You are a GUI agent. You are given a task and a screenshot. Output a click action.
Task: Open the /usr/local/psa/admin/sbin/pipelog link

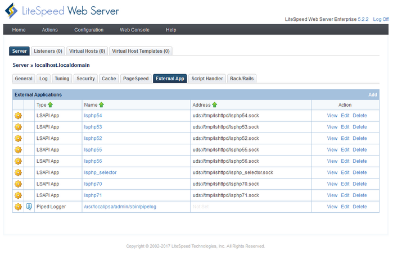tap(120, 207)
